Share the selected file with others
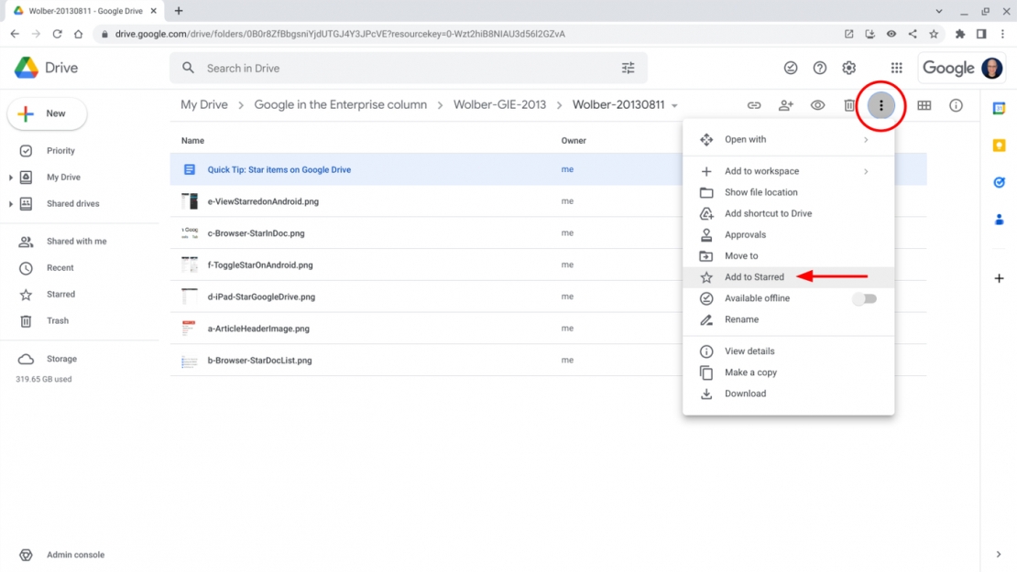1017x572 pixels. [785, 105]
